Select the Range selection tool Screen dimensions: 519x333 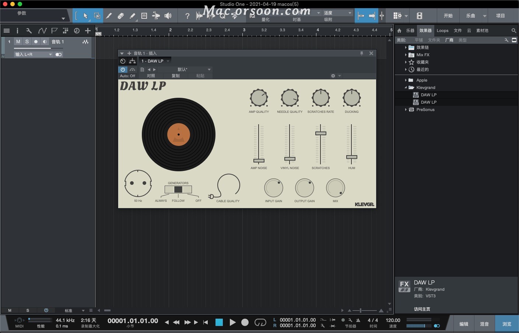pyautogui.click(x=97, y=16)
